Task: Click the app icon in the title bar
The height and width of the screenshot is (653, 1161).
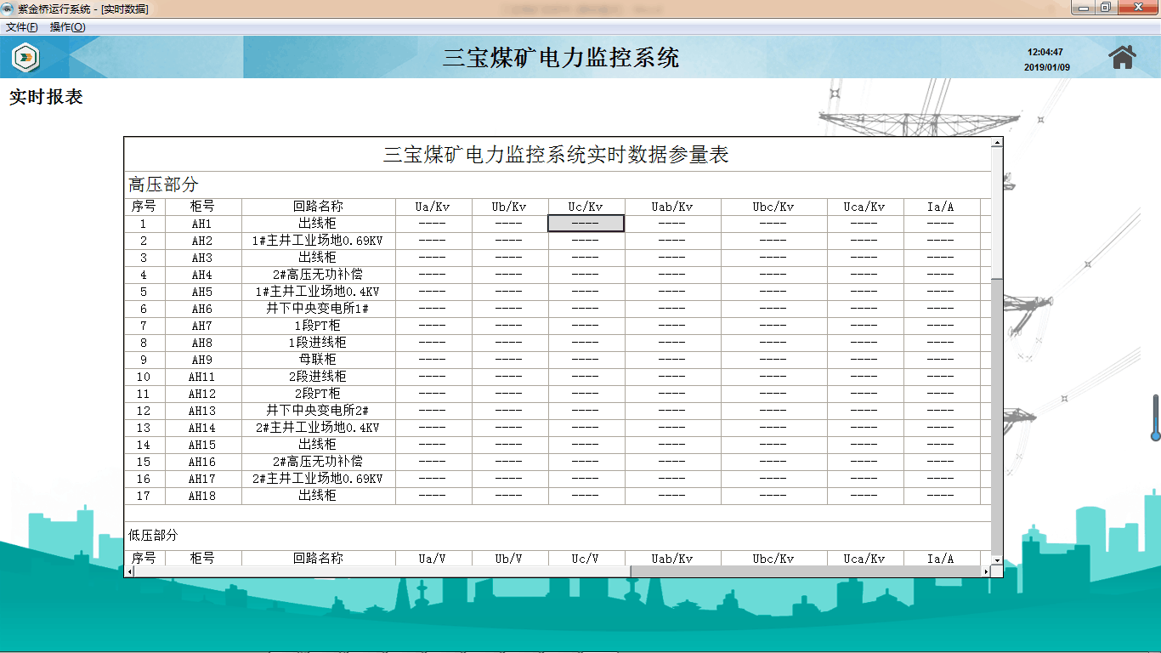Action: pos(8,9)
